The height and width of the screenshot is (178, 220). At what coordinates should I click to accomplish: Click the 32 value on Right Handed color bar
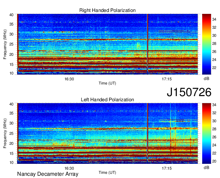214,27
